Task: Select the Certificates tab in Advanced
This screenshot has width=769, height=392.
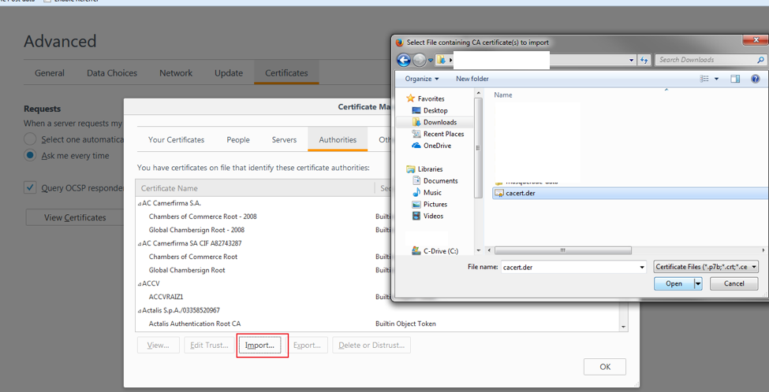Action: click(x=286, y=73)
